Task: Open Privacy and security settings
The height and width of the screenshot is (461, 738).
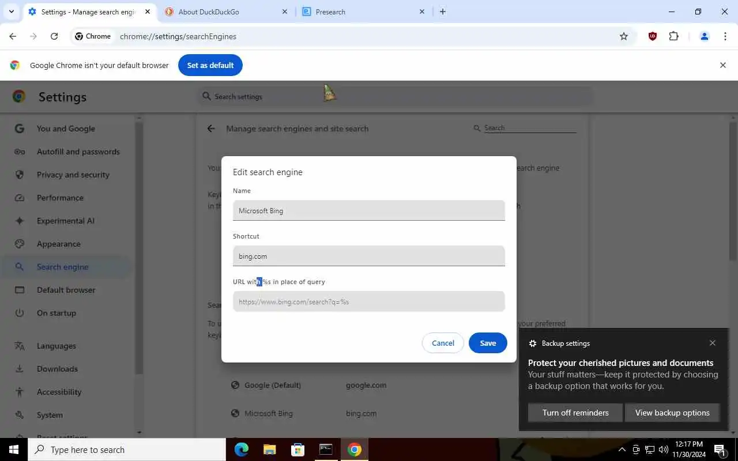Action: 66,175
